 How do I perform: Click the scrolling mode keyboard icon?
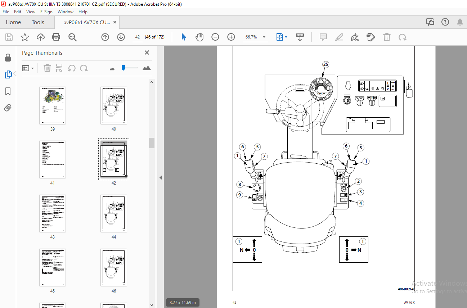pyautogui.click(x=300, y=37)
